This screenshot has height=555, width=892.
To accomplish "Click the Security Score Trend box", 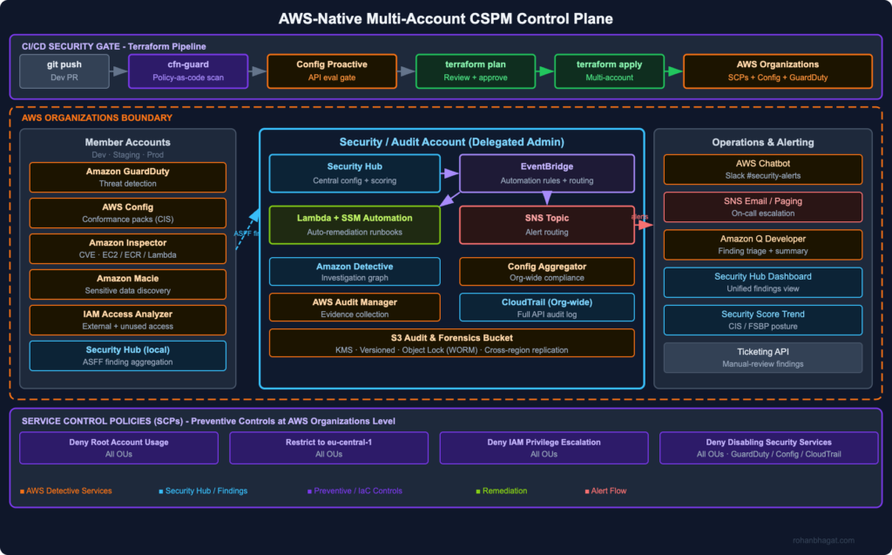I will point(763,320).
